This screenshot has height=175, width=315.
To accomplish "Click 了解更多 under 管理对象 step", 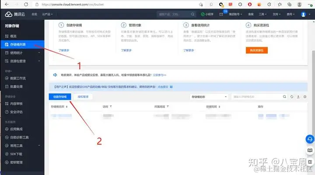I will (126, 50).
